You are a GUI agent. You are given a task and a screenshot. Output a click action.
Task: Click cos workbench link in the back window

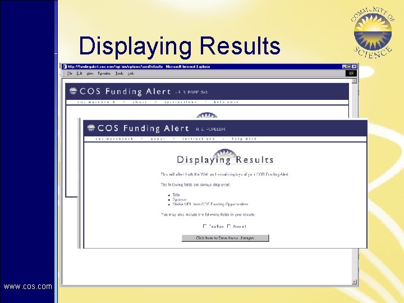97,102
